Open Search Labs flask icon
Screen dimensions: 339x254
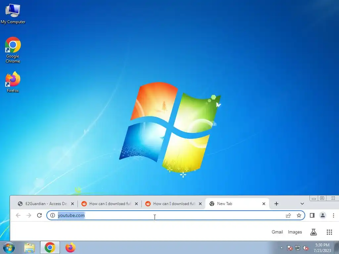314,232
